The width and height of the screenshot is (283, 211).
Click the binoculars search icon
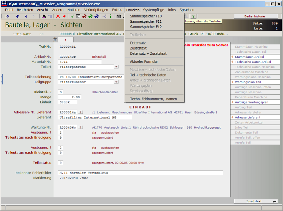pos(118,16)
